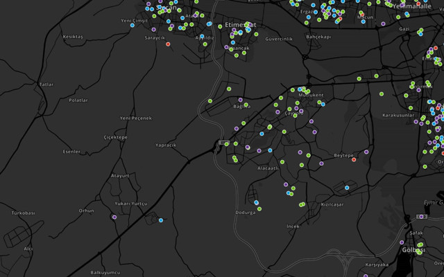
Task: Click the Polatlar place label
Action: [78, 100]
